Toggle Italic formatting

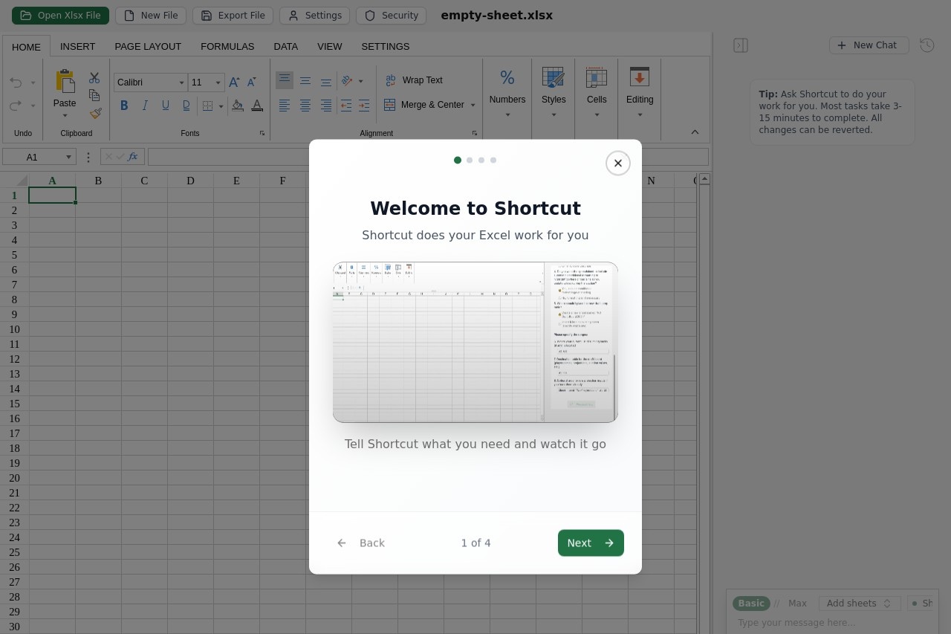pos(145,106)
